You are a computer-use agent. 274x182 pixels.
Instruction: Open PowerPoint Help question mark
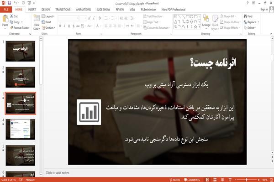pyautogui.click(x=248, y=3)
